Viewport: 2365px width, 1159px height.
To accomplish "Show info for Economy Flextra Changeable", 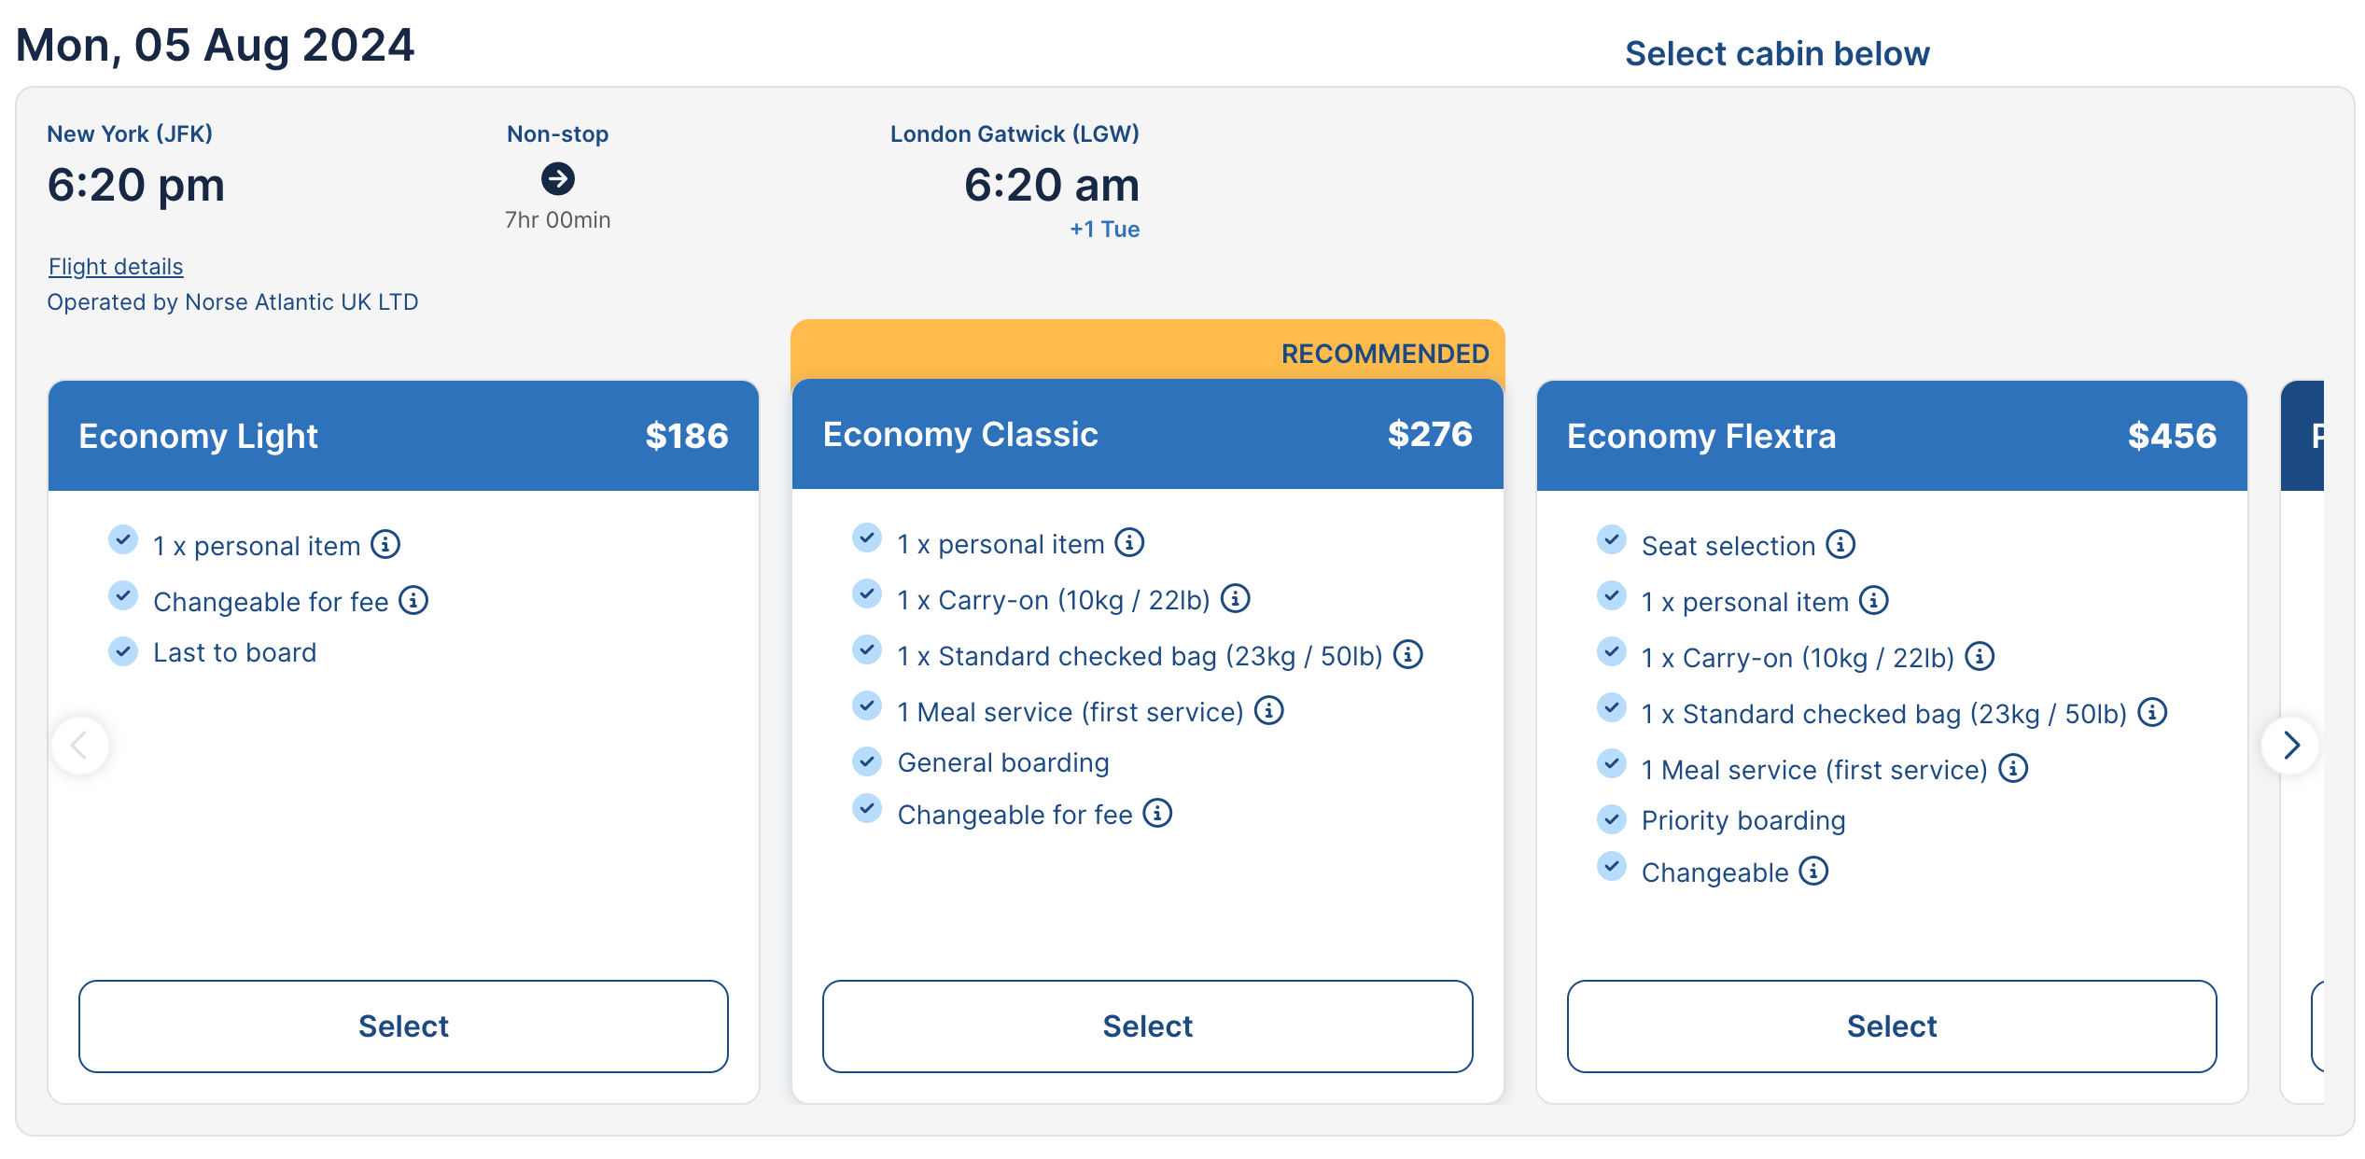I will point(1813,871).
